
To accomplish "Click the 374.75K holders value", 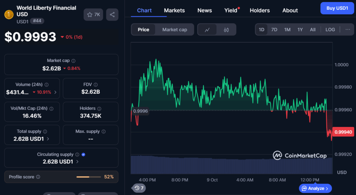I will coord(91,116).
